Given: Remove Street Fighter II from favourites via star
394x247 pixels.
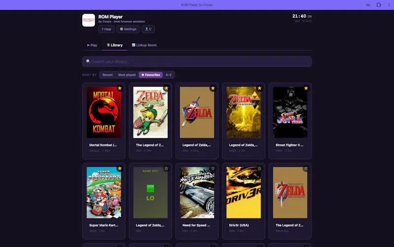Looking at the screenshot, I should tap(306, 88).
